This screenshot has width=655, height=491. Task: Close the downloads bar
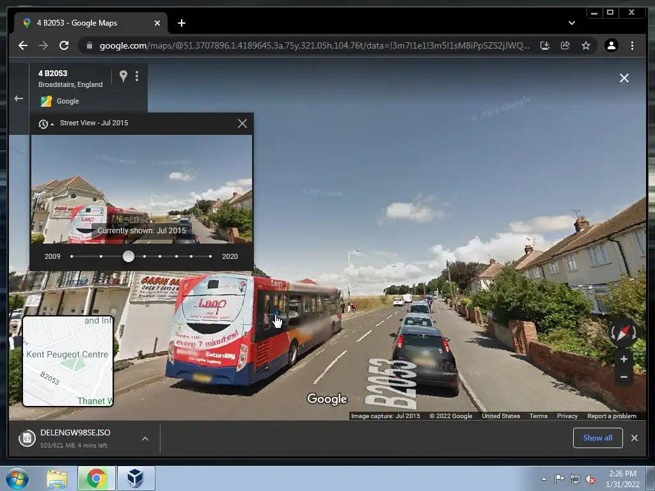(x=635, y=438)
